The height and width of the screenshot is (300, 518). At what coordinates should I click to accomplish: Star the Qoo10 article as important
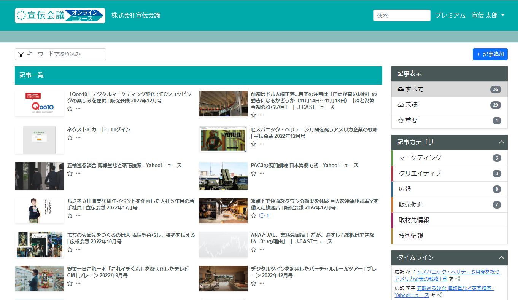tap(70, 109)
